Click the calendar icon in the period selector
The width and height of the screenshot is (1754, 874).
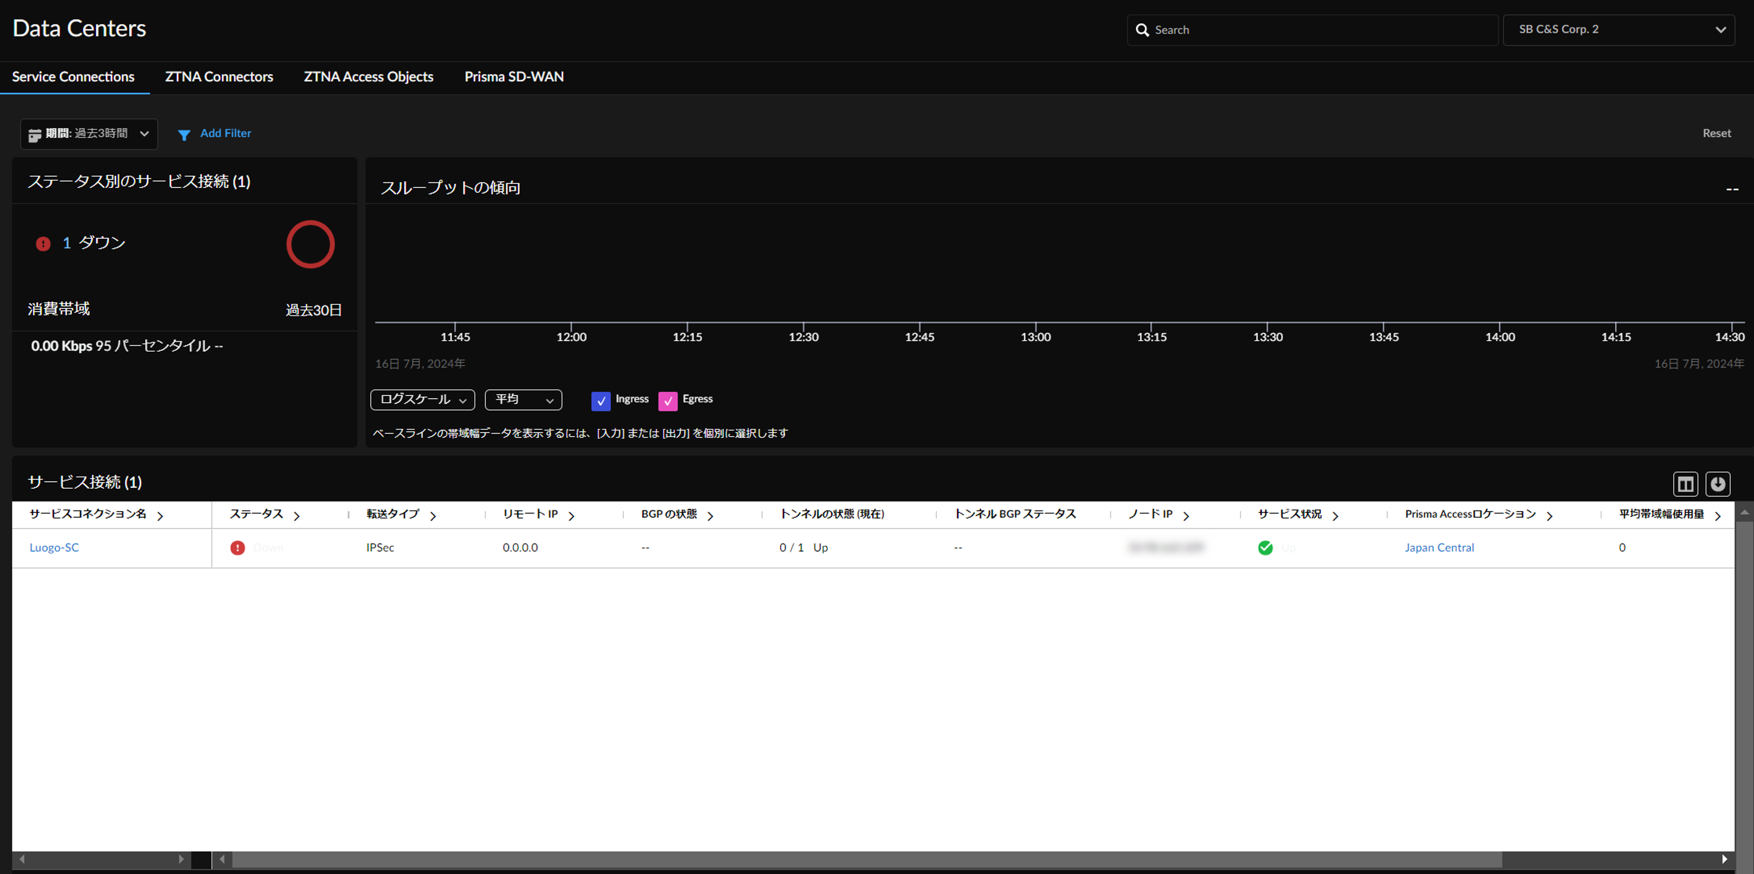tap(35, 135)
